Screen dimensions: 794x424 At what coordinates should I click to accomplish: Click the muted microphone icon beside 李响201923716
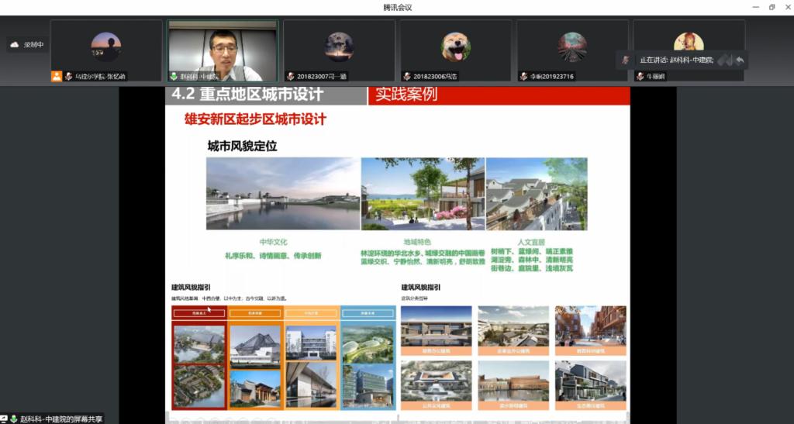pos(524,77)
